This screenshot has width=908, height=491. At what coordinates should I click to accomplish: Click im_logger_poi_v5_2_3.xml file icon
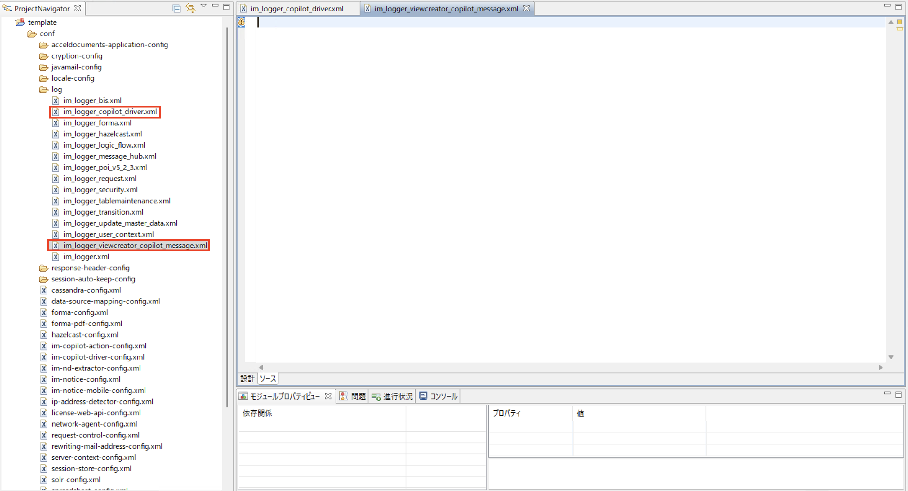pyautogui.click(x=56, y=168)
